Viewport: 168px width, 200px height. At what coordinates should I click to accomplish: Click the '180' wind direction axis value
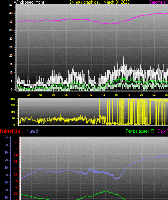point(13,112)
